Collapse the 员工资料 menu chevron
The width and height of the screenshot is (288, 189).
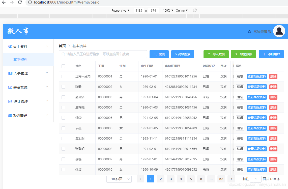click(x=47, y=46)
